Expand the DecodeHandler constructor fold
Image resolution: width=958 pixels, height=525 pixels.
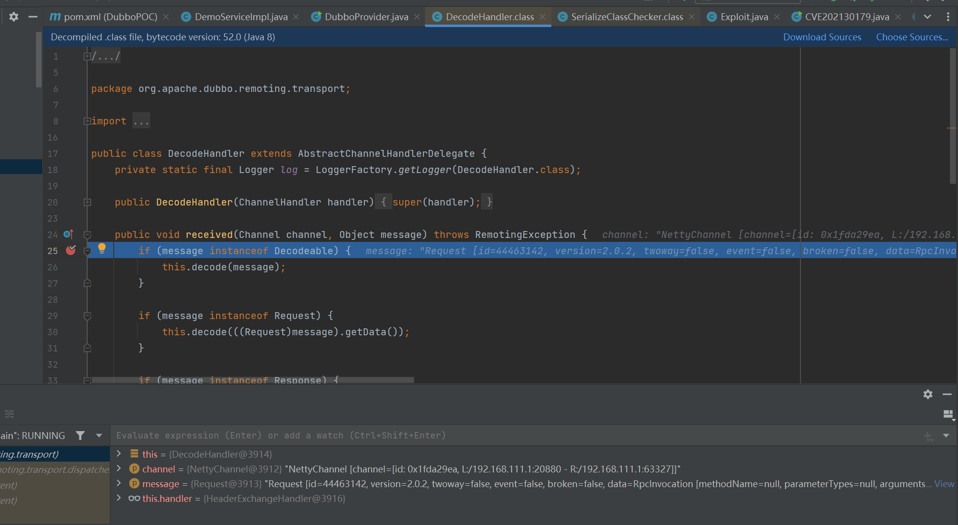pyautogui.click(x=87, y=202)
